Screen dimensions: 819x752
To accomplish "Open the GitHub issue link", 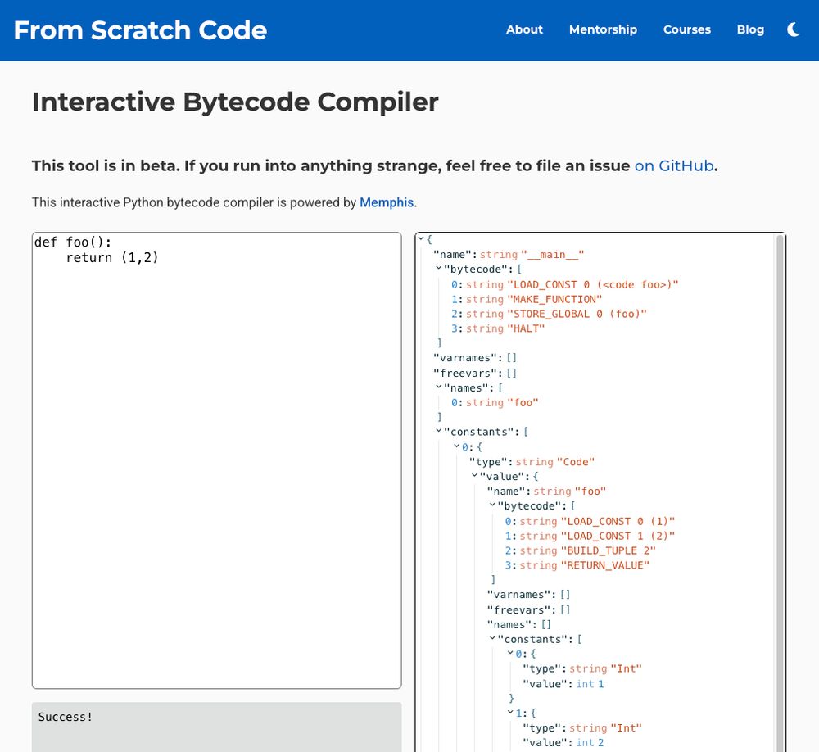I will click(672, 165).
